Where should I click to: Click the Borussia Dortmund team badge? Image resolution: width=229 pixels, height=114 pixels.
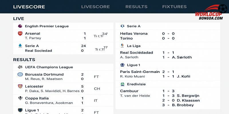20,74
